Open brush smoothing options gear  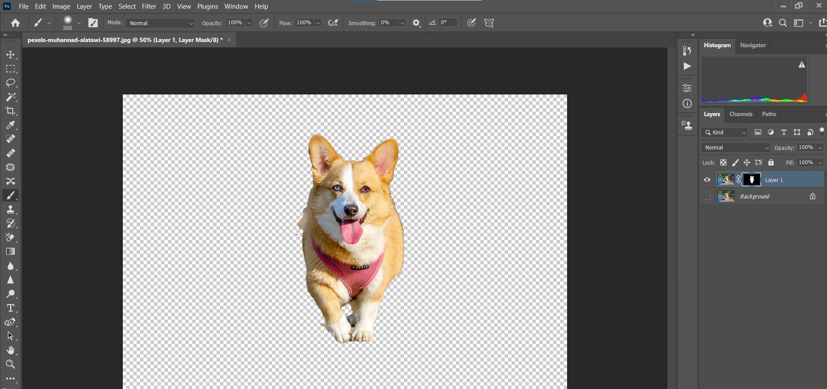416,23
